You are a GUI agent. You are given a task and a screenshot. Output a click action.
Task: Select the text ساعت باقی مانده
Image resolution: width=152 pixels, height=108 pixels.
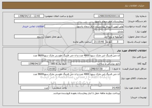pos(82,42)
